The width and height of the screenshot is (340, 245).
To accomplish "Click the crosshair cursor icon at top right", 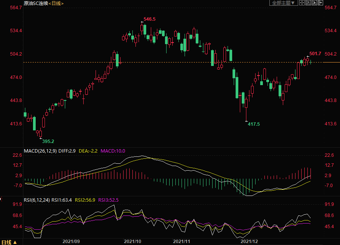I will (302, 3).
